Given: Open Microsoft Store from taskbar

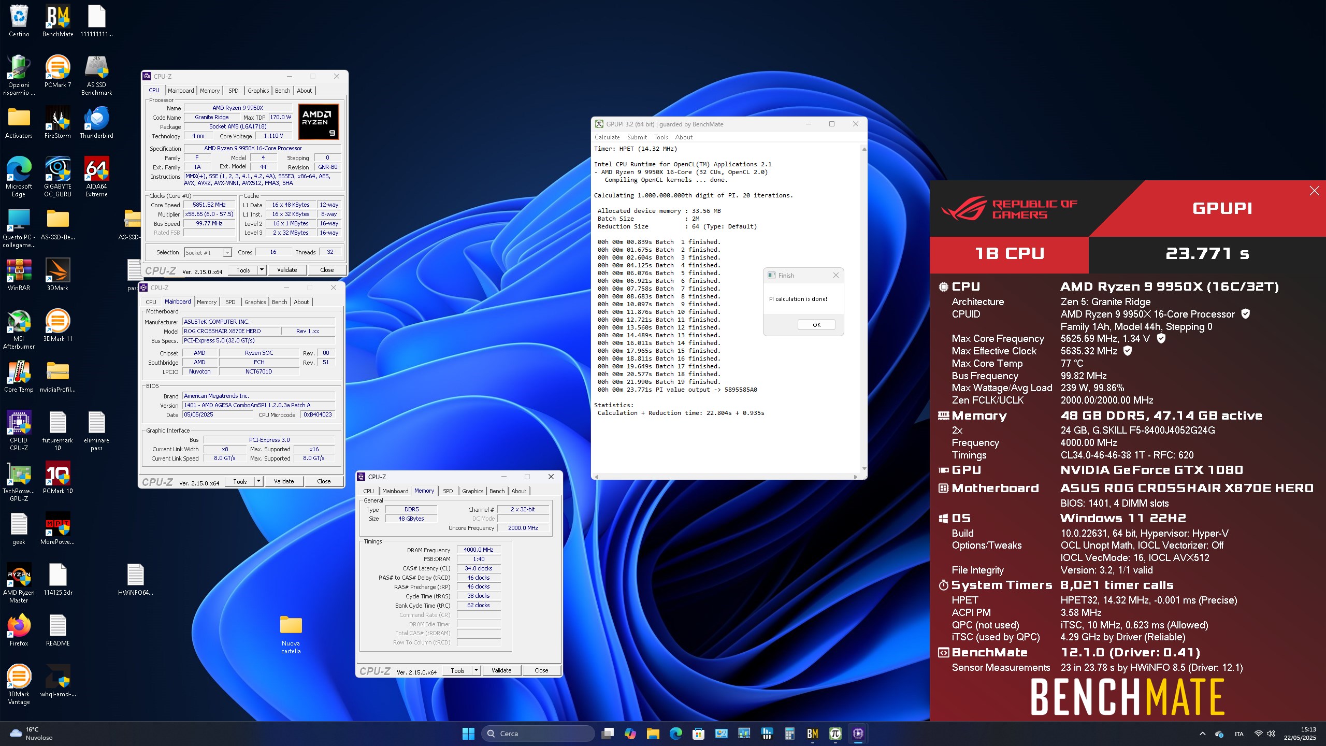Looking at the screenshot, I should tap(698, 734).
